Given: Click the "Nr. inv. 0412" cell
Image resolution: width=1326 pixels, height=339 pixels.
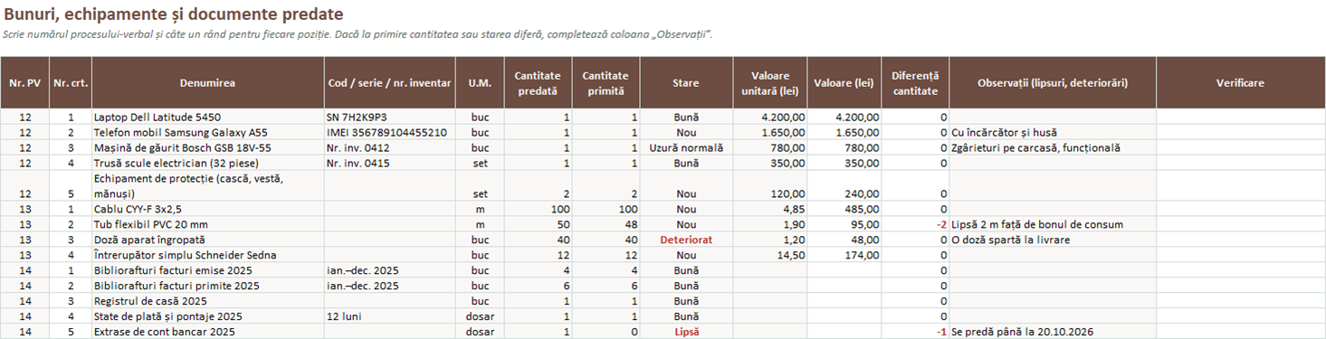Looking at the screenshot, I should coord(389,147).
